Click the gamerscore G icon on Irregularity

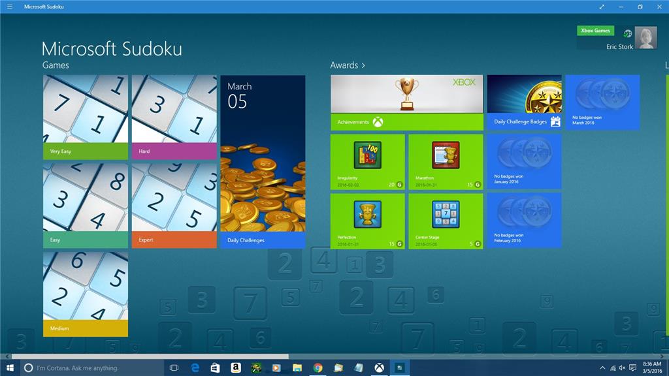399,185
